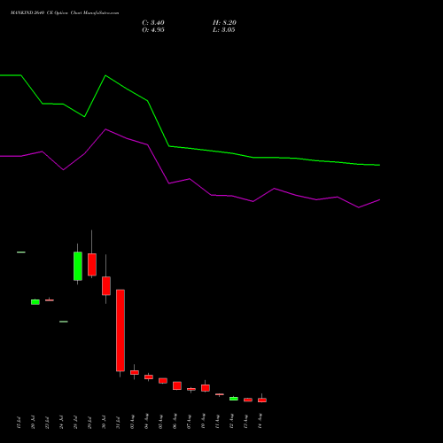Click the 28 Jul date label
The width and height of the screenshot is (443, 443).
(x=75, y=423)
